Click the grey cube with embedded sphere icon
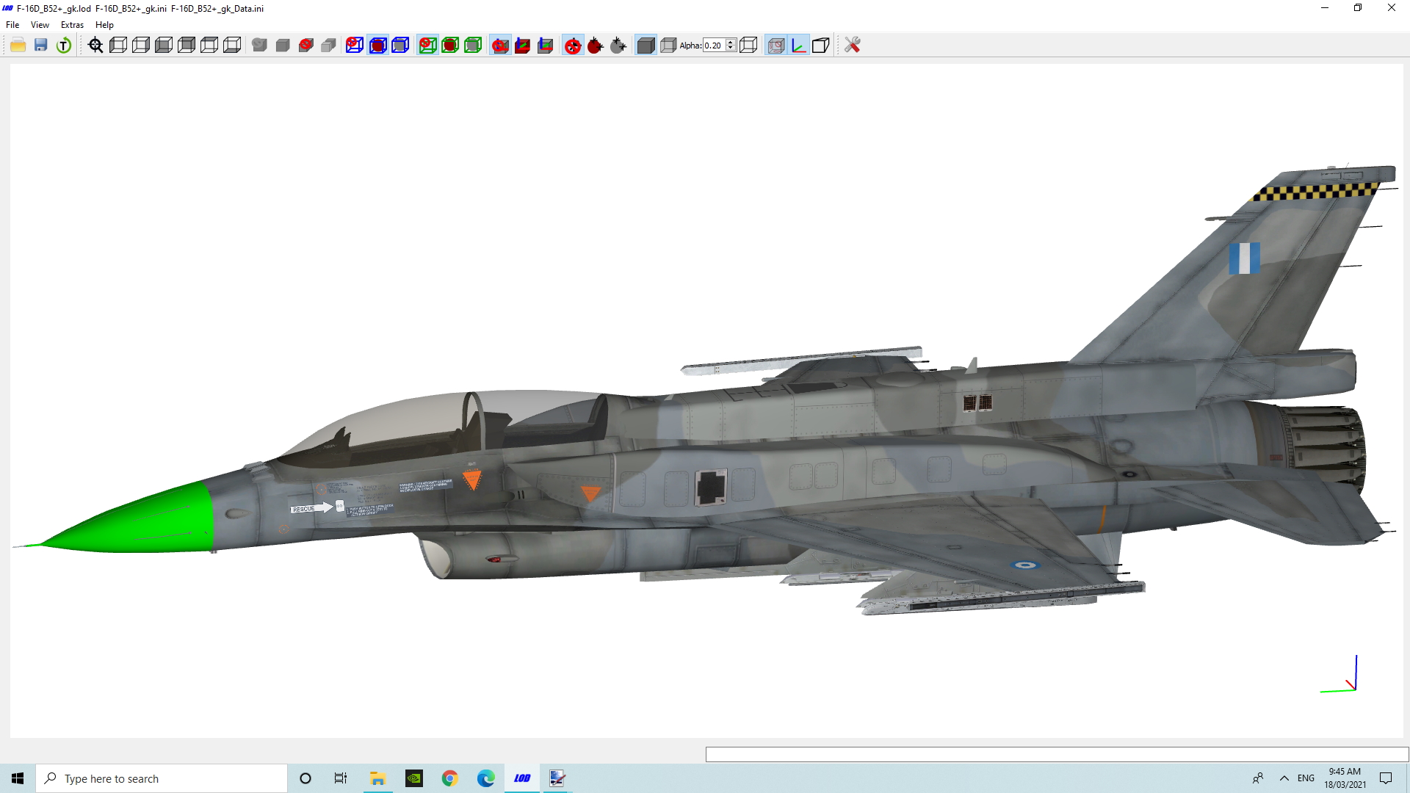The width and height of the screenshot is (1410, 793). [259, 46]
